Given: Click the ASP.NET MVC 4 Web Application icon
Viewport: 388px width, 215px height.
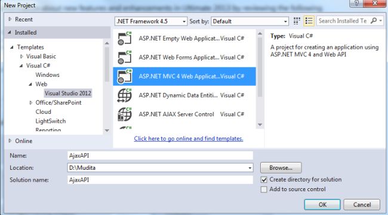Looking at the screenshot, I should click(125, 76).
